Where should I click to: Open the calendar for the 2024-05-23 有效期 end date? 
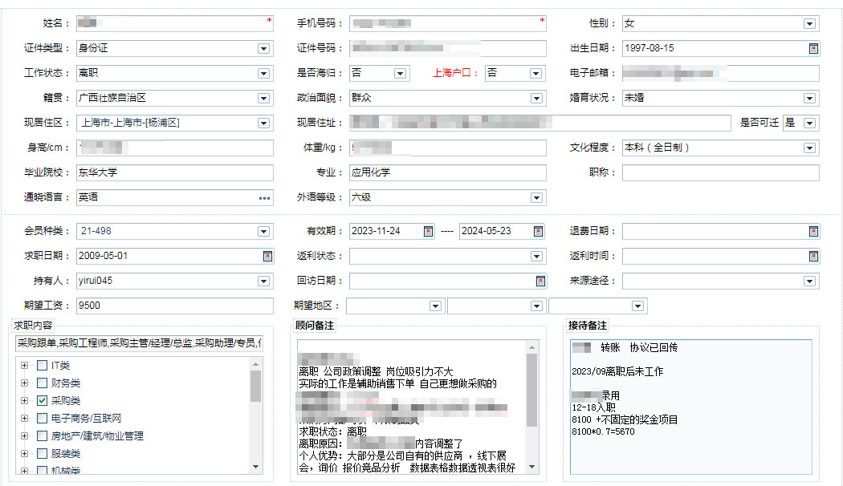click(538, 232)
